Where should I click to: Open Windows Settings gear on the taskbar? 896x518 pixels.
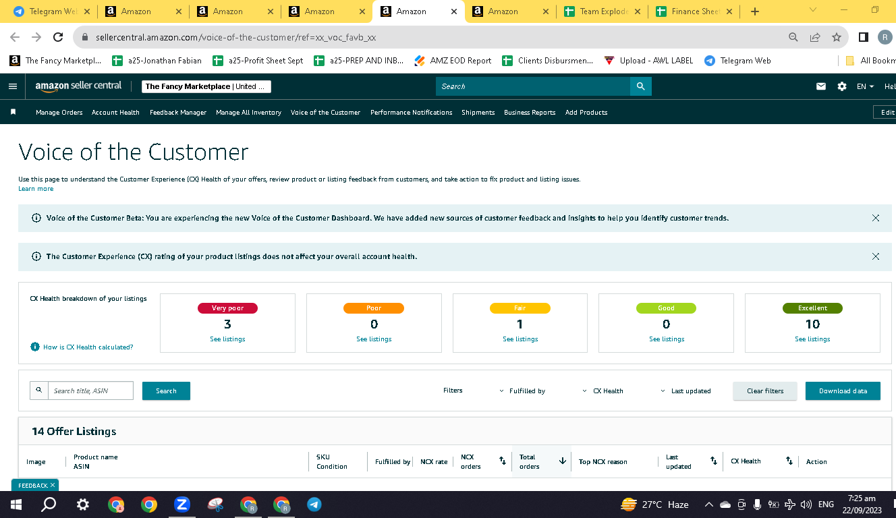click(82, 505)
